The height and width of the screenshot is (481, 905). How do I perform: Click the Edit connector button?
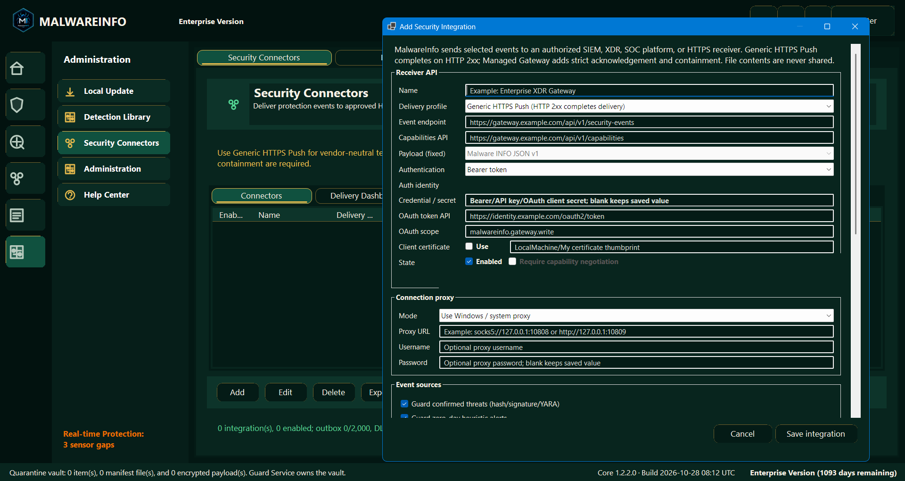(x=286, y=392)
